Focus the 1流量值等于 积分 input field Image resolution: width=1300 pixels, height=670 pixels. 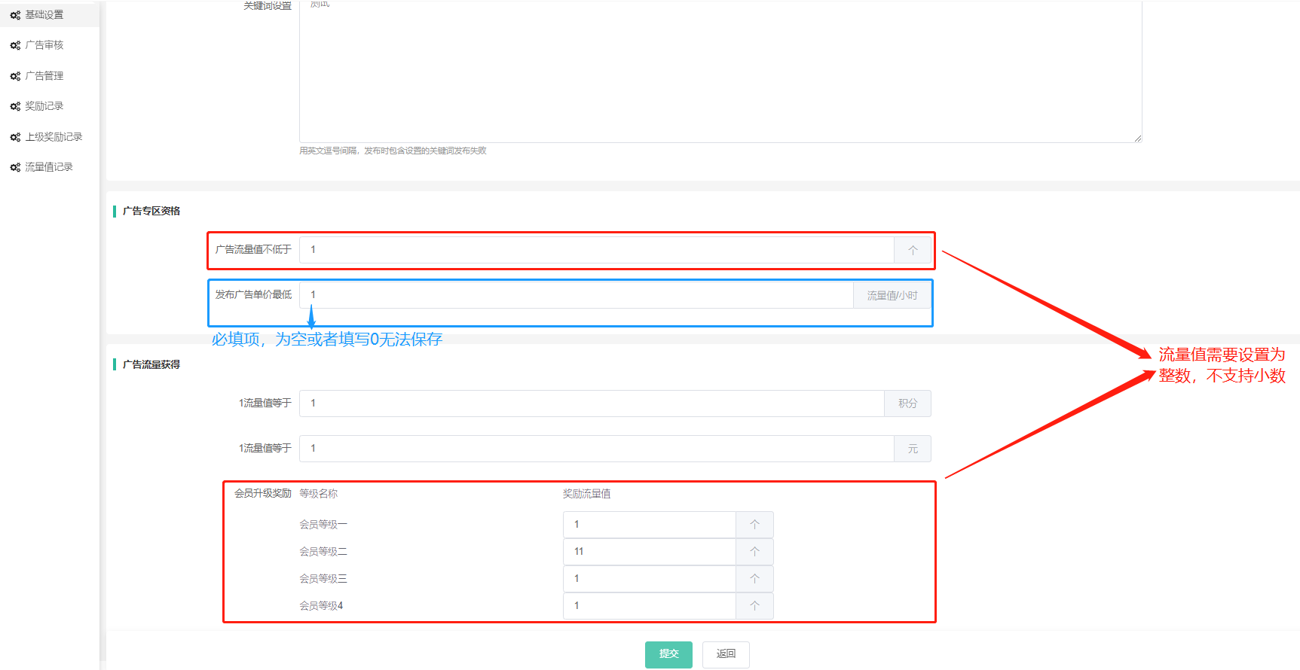point(592,404)
